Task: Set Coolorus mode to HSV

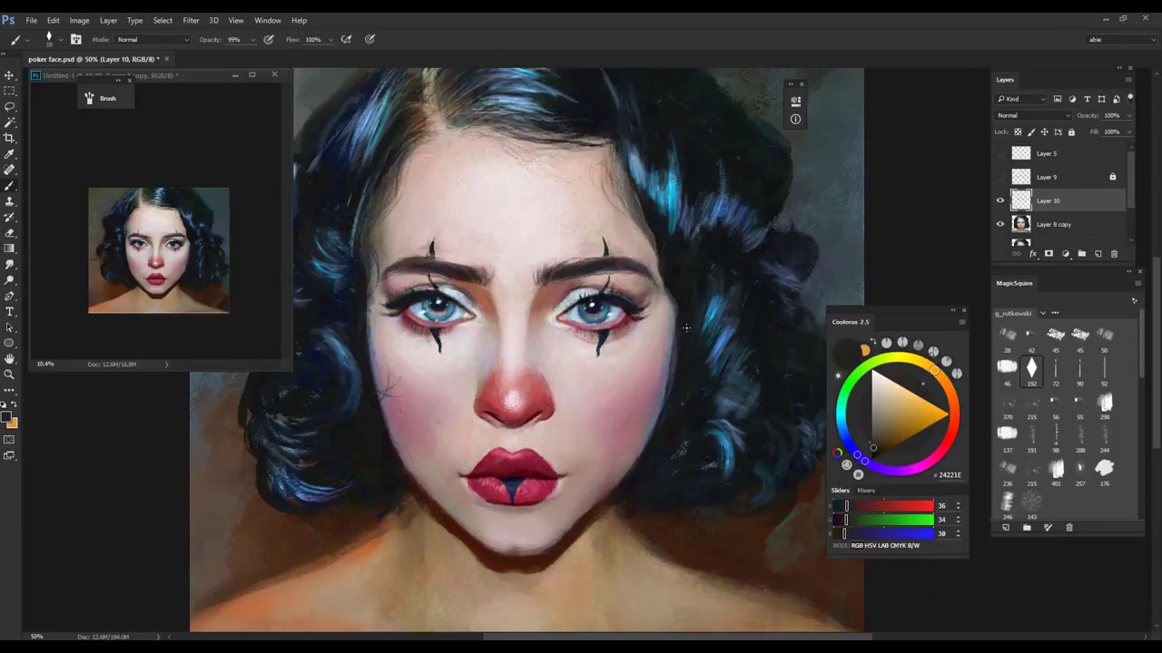Action: [x=870, y=546]
